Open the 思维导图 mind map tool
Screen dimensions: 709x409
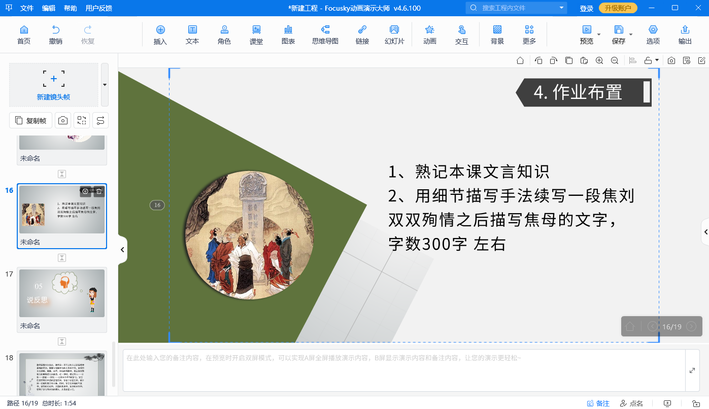(x=325, y=35)
